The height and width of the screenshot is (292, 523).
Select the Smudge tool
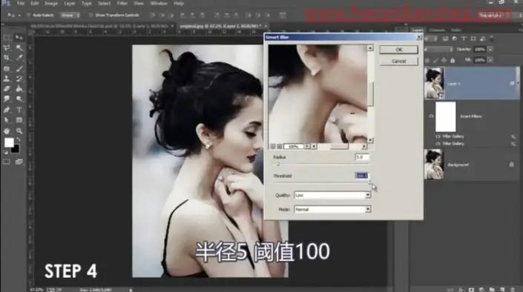[x=7, y=99]
